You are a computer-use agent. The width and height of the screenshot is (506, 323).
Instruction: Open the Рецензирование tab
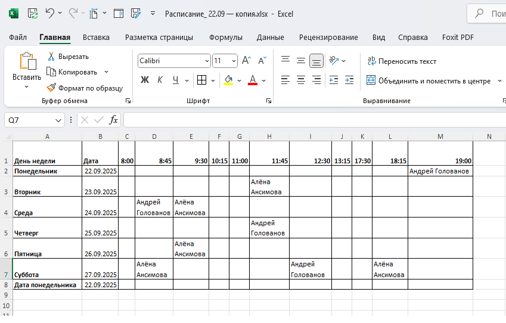328,38
